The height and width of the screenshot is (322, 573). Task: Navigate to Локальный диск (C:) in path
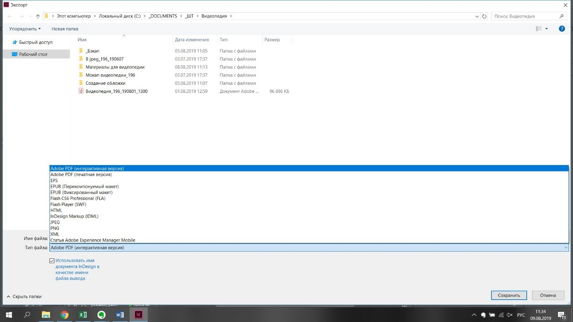(x=120, y=16)
